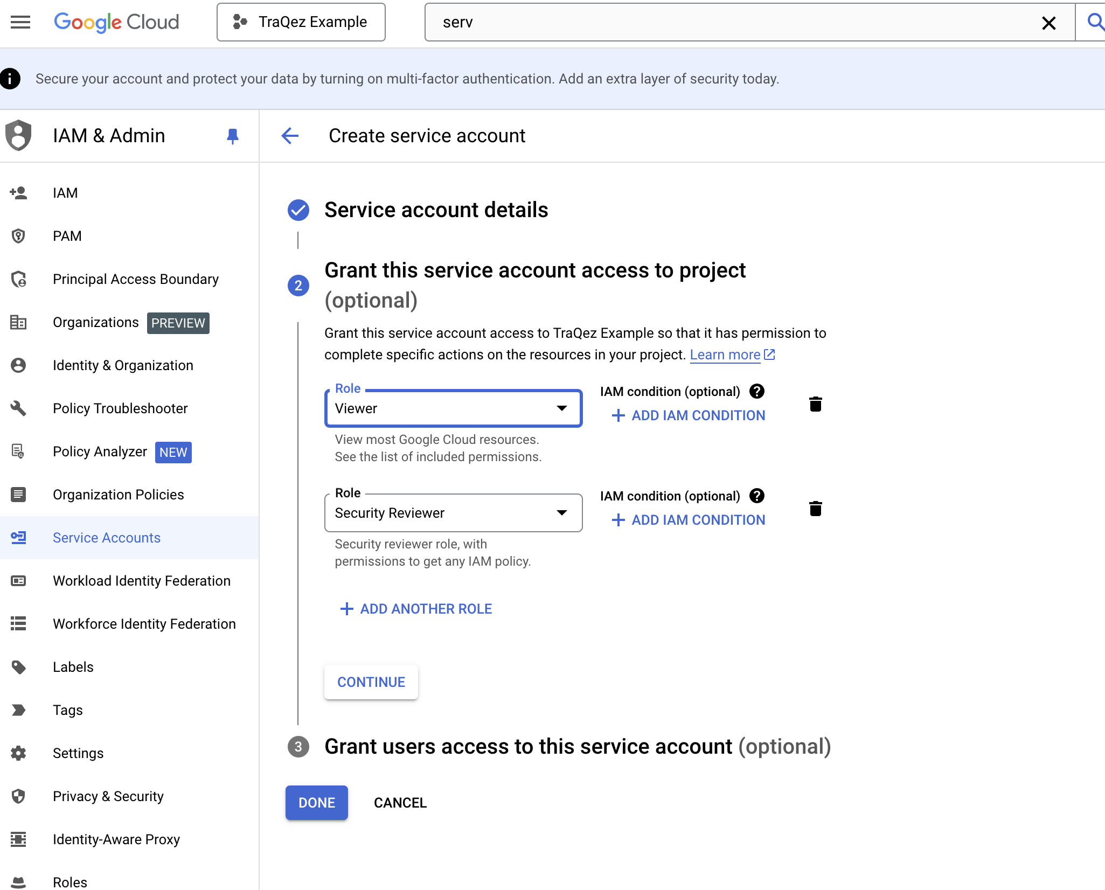Click the blue search magnifier icon
1105x890 pixels.
point(1094,22)
